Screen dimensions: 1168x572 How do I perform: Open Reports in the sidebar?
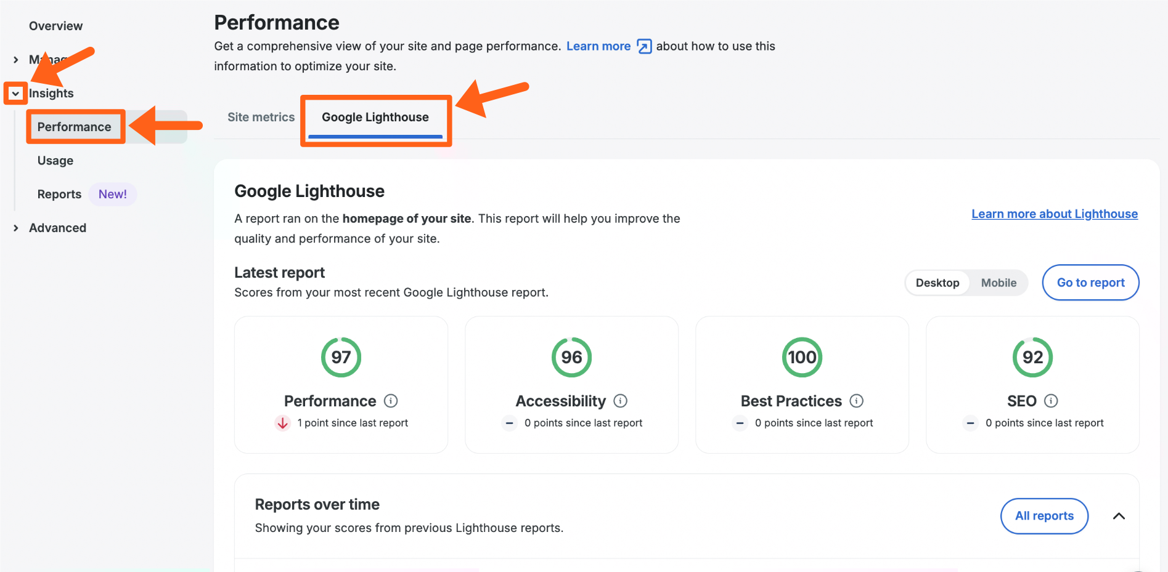tap(59, 194)
